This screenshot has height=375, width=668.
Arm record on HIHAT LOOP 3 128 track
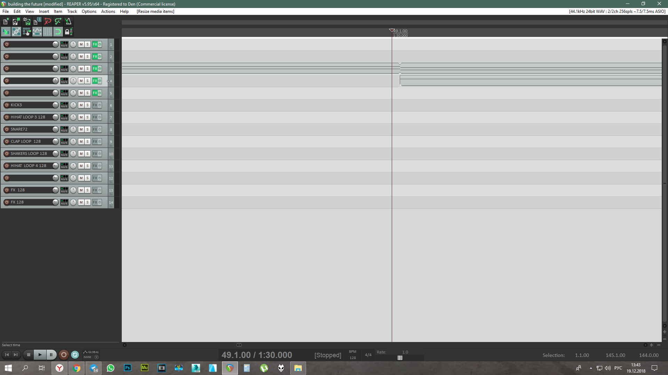(7, 117)
